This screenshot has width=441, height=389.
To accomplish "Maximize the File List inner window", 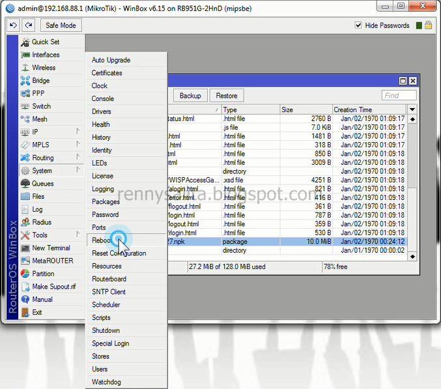I will tap(403, 81).
